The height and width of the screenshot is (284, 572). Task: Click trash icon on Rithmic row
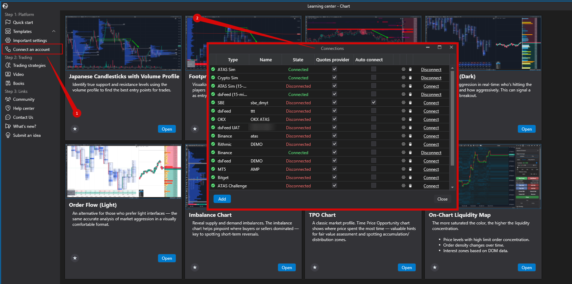(x=410, y=144)
